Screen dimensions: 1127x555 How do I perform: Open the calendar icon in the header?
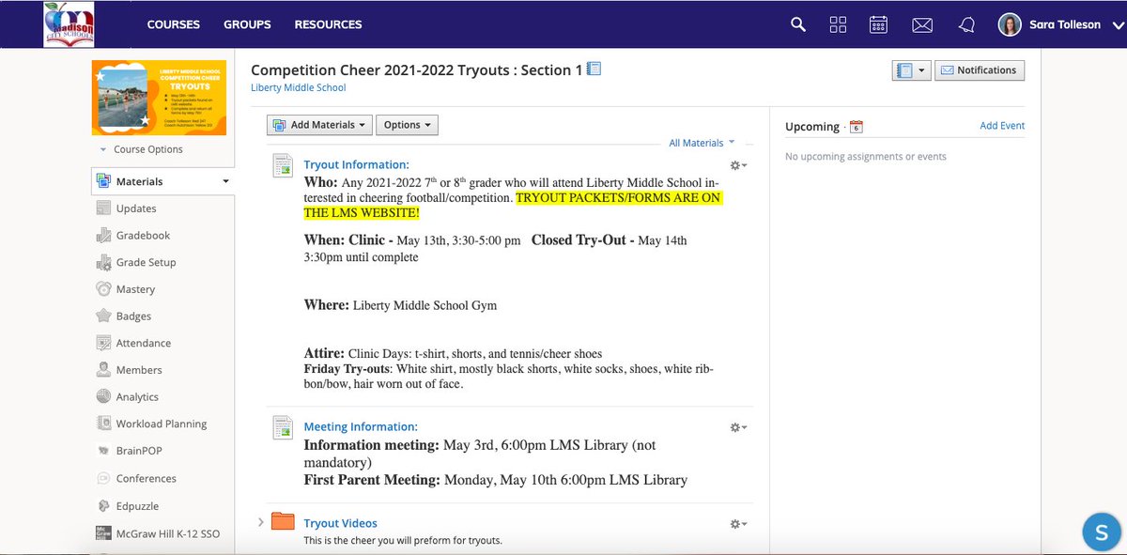pos(878,24)
